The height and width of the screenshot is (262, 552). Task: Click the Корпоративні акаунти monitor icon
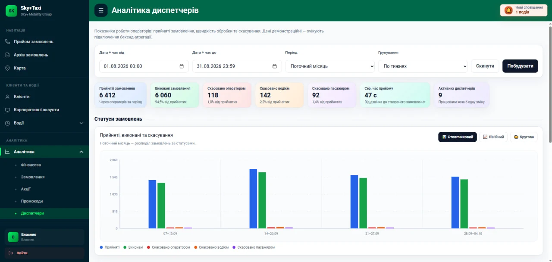click(7, 110)
